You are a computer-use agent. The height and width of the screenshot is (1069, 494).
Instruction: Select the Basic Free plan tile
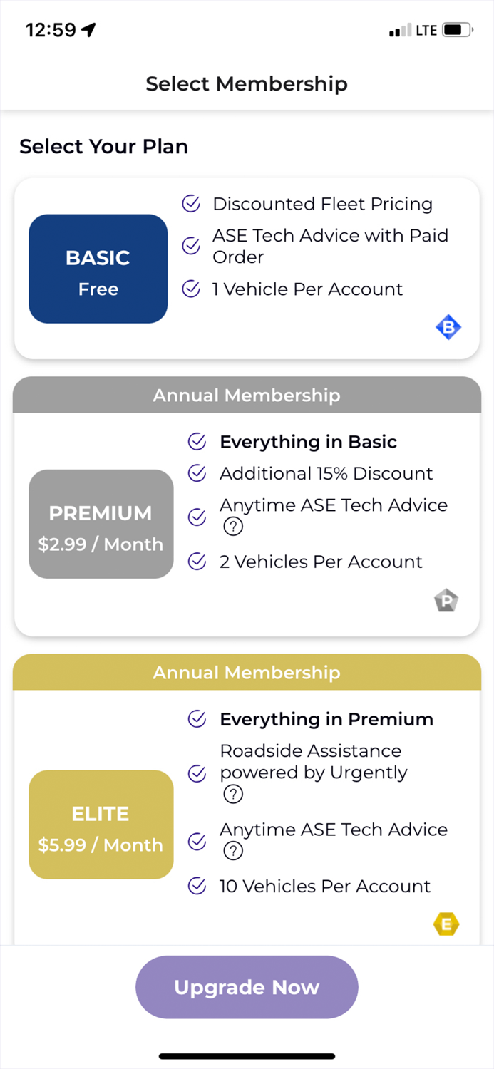click(x=98, y=269)
